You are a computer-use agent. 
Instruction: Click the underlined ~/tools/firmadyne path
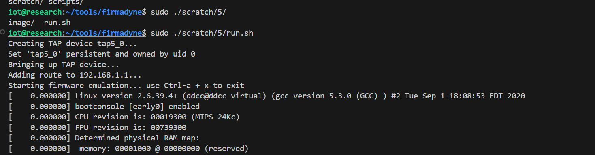point(104,33)
